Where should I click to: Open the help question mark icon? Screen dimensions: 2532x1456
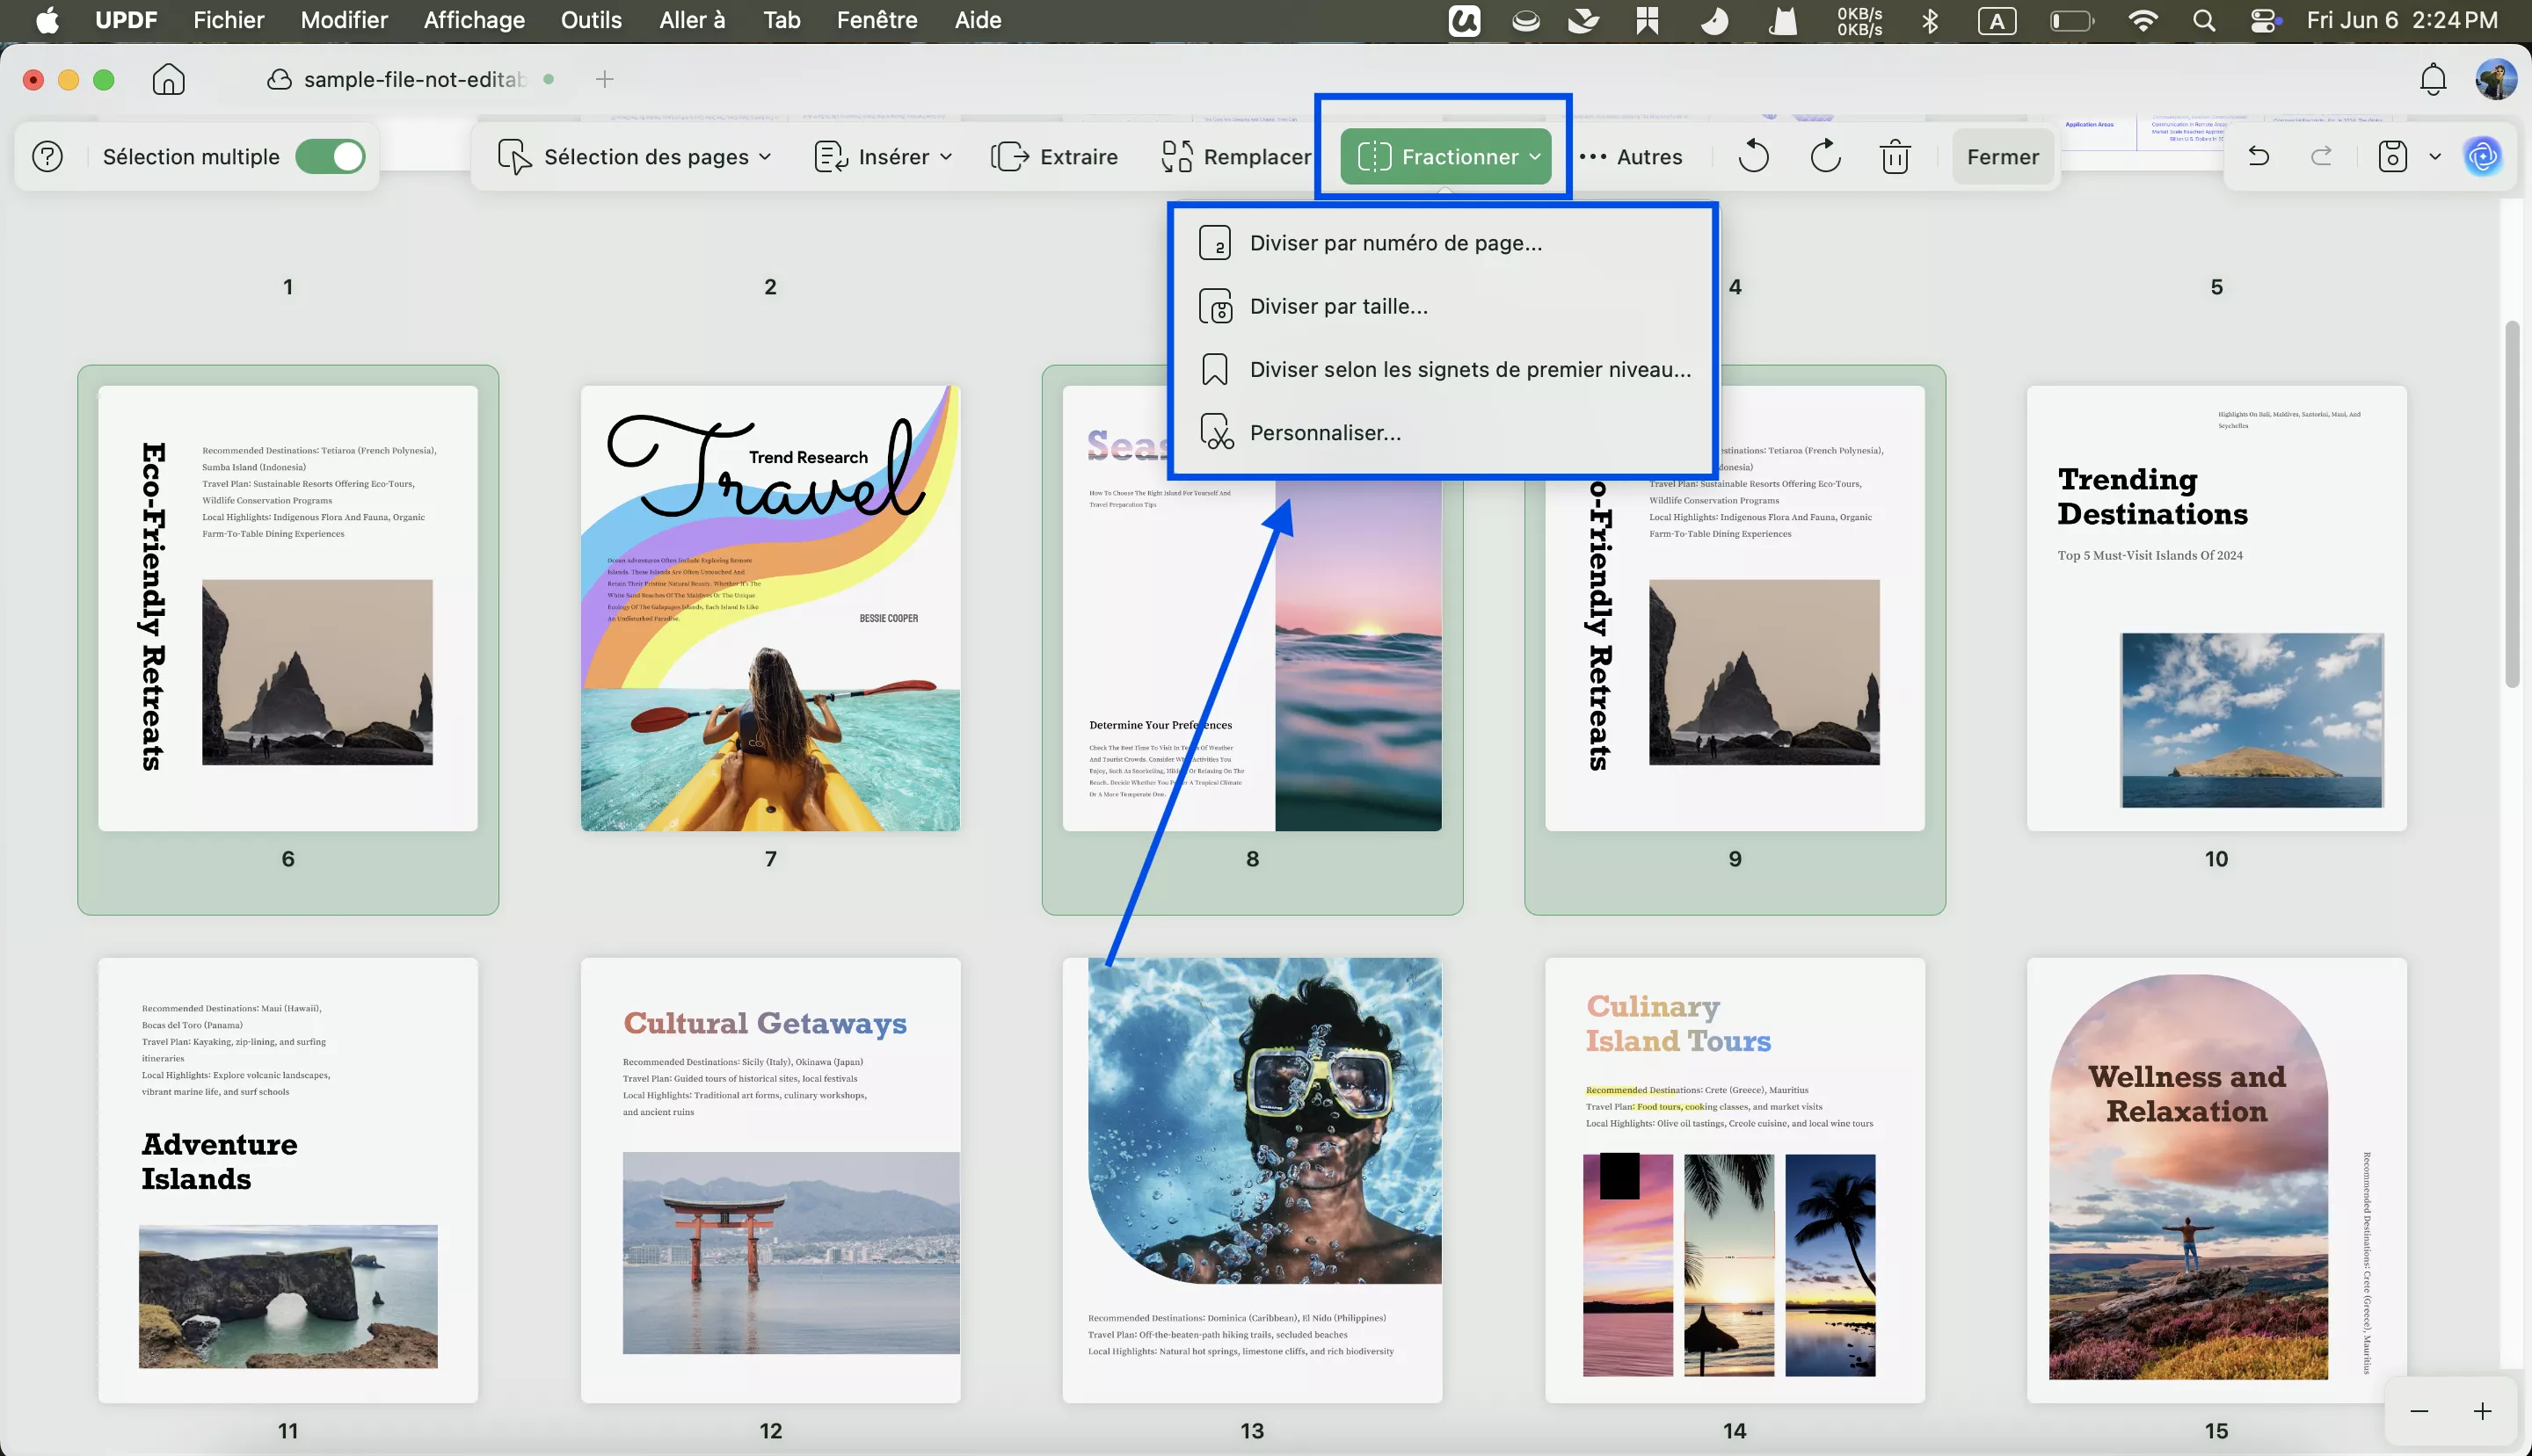[x=47, y=157]
